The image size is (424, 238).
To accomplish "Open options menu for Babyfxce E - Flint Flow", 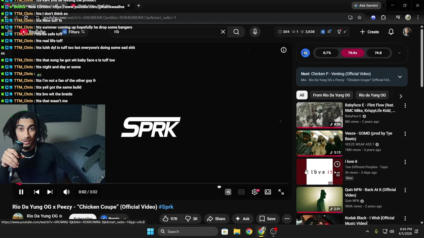I will tap(405, 106).
